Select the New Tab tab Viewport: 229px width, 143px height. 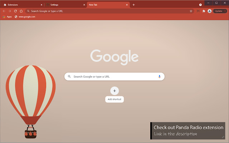point(108,5)
